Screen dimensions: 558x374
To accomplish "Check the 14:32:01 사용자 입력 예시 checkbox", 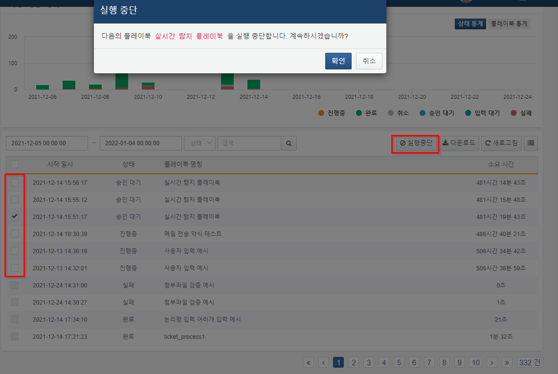I will [15, 268].
